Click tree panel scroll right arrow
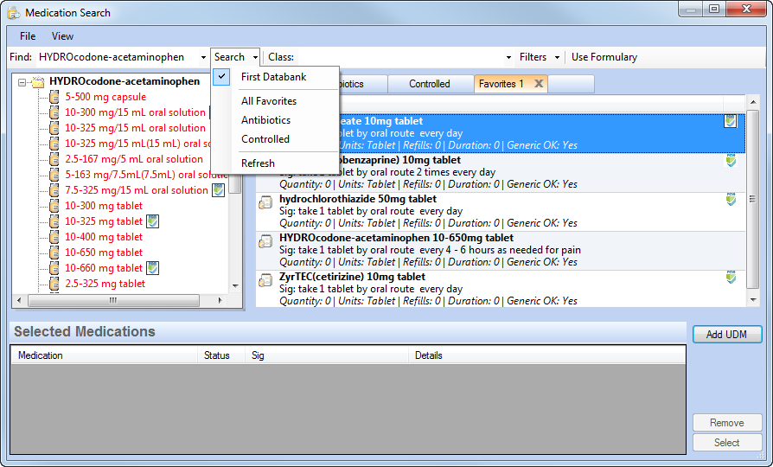The height and width of the screenshot is (467, 773). [220, 300]
